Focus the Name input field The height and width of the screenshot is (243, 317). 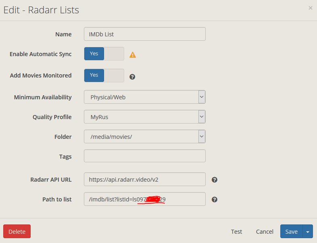coord(145,34)
